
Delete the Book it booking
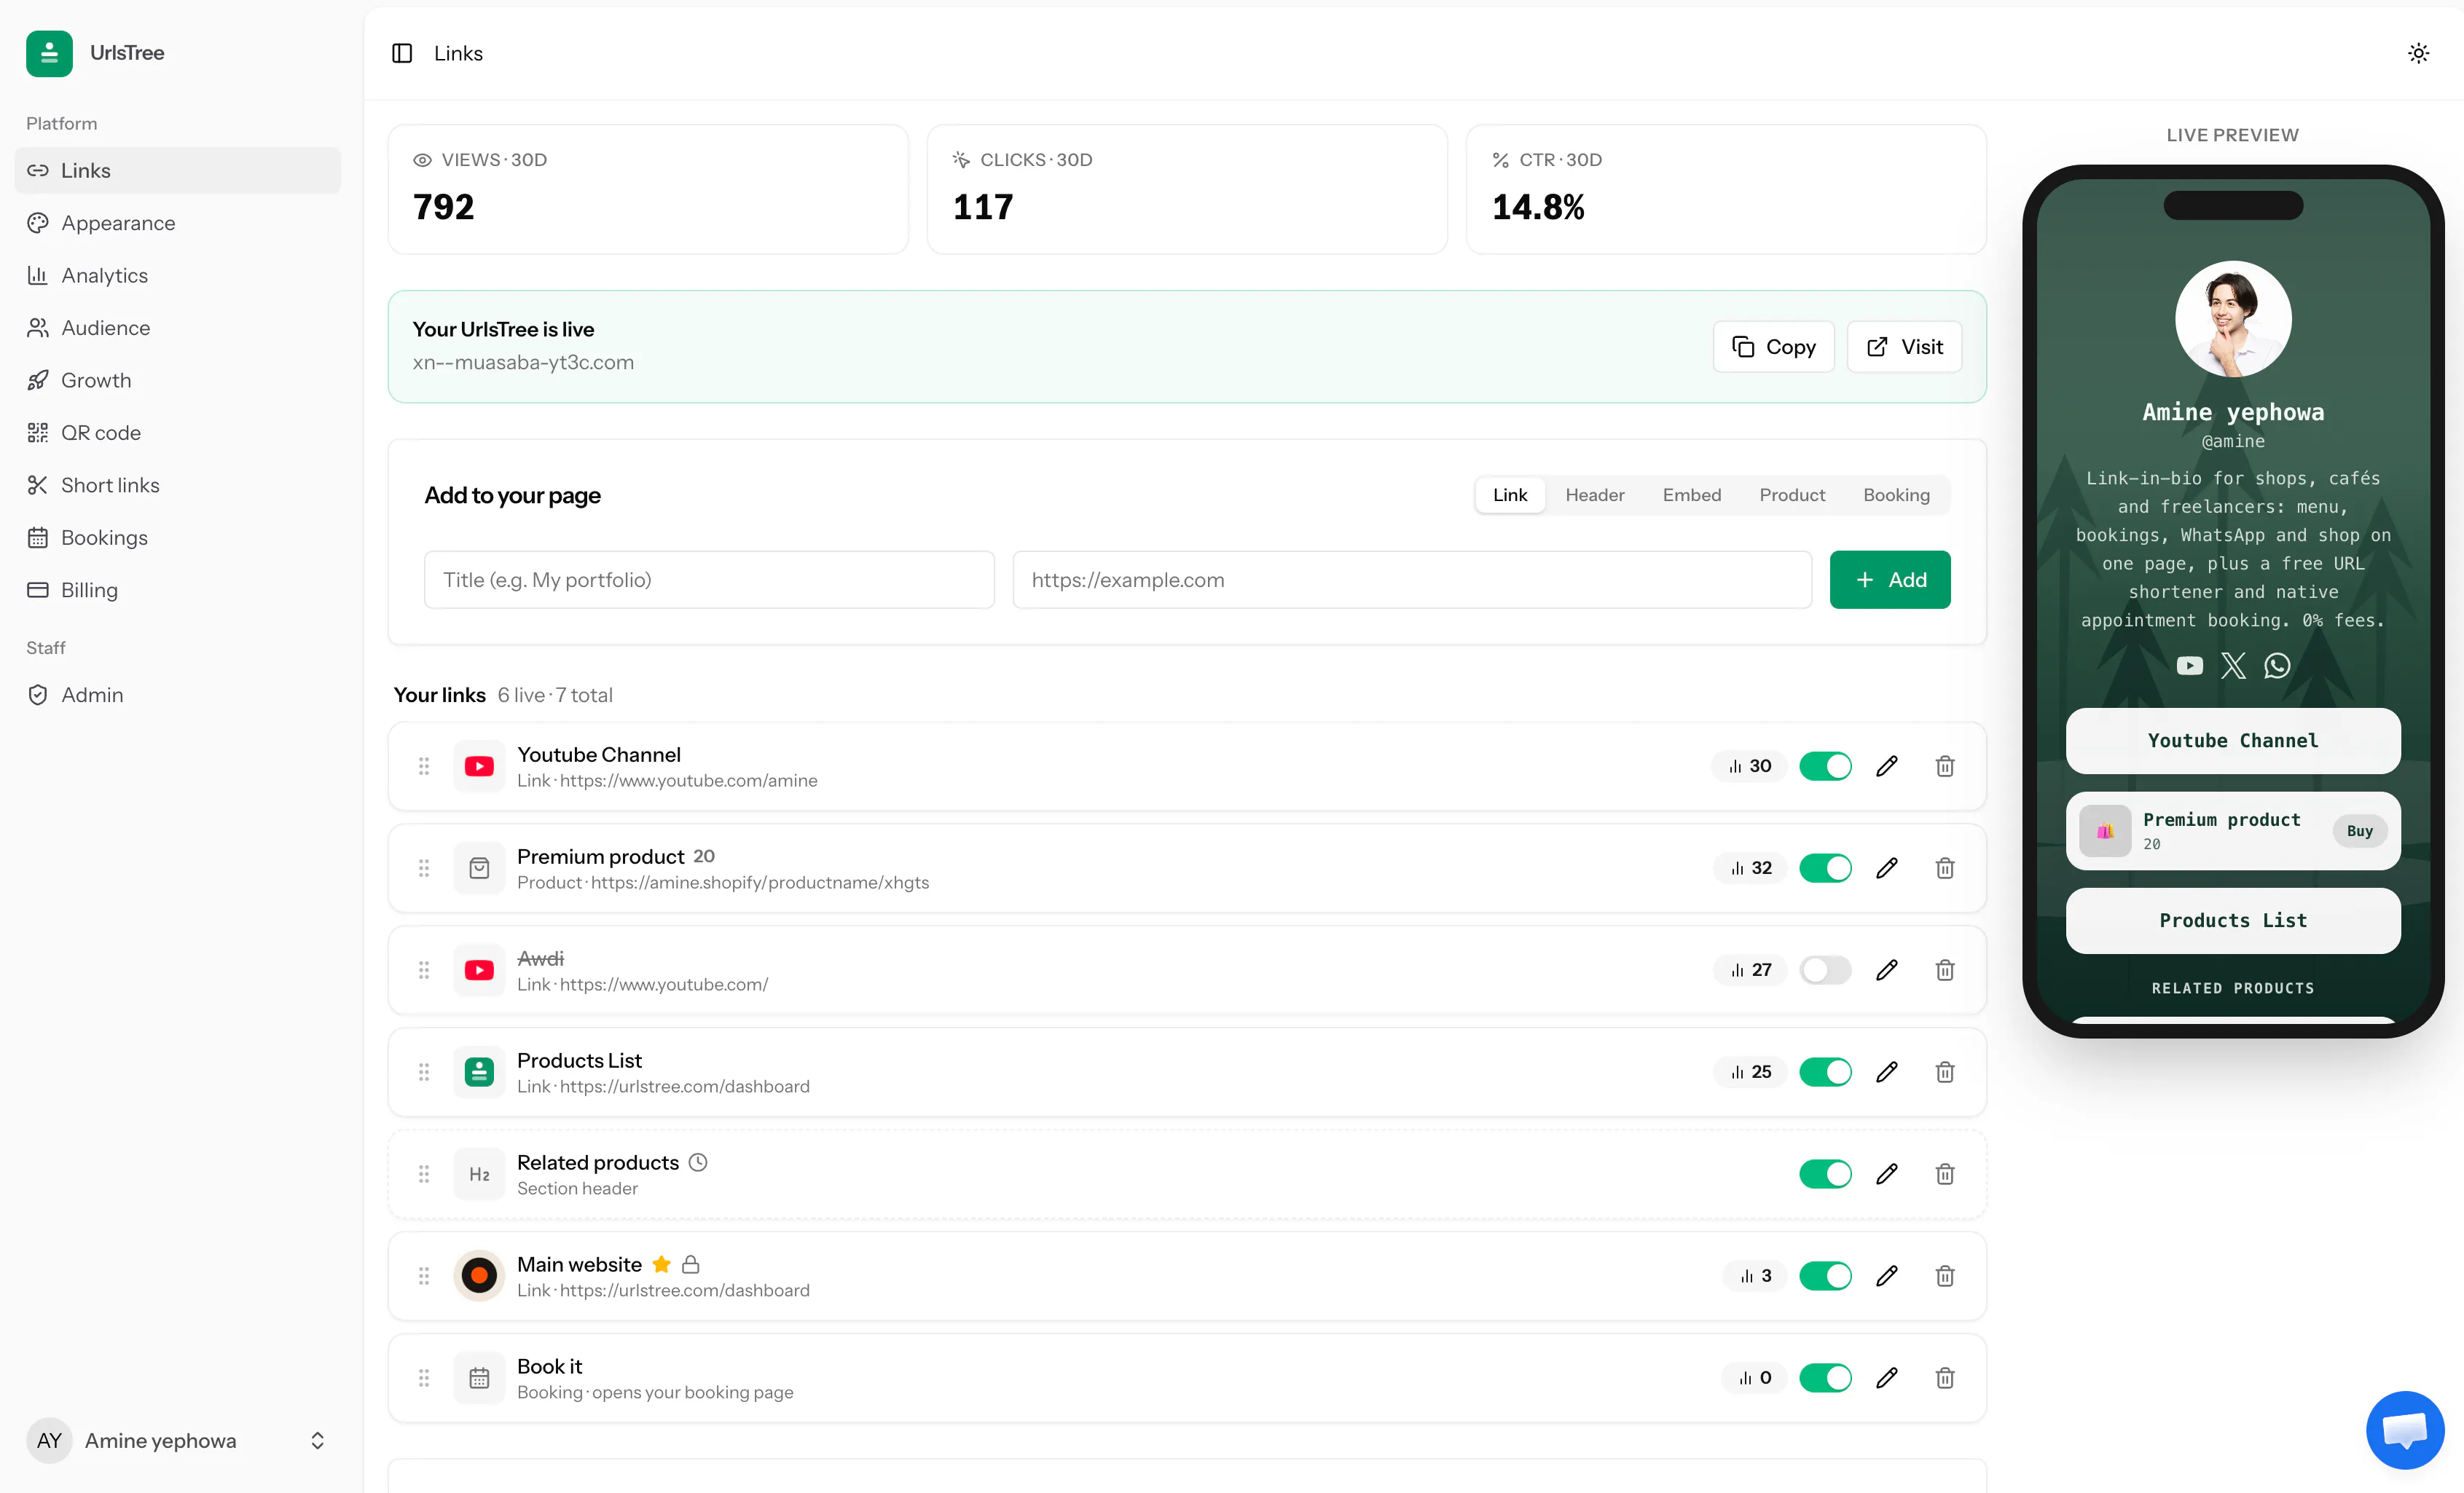pos(1944,1378)
